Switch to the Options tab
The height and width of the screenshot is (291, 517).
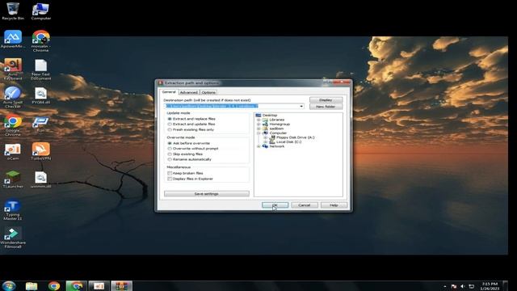point(208,92)
